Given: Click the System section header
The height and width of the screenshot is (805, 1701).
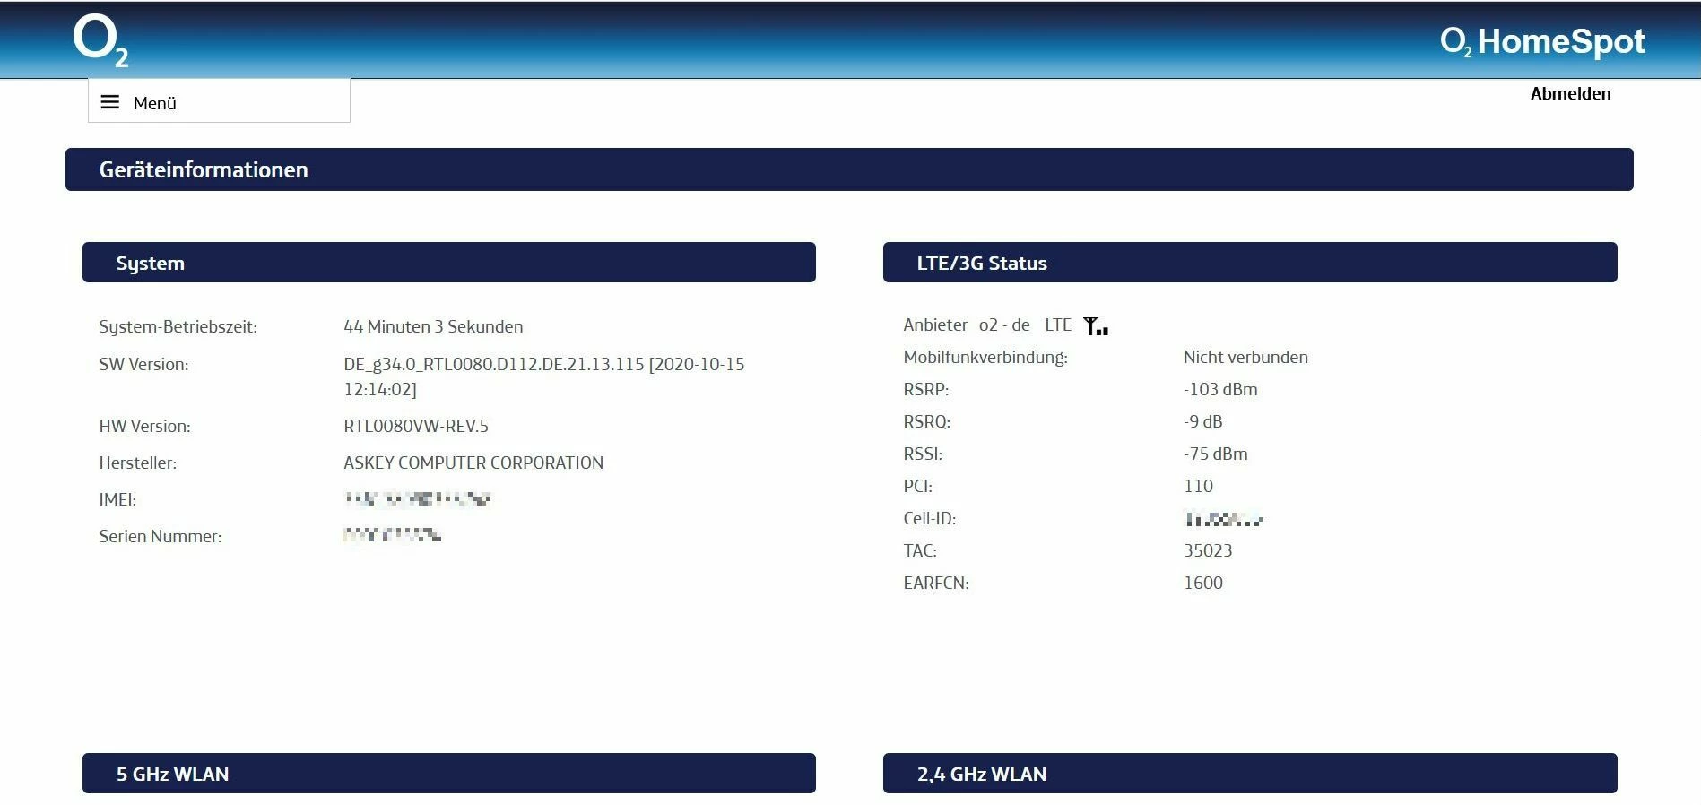Looking at the screenshot, I should (x=449, y=263).
